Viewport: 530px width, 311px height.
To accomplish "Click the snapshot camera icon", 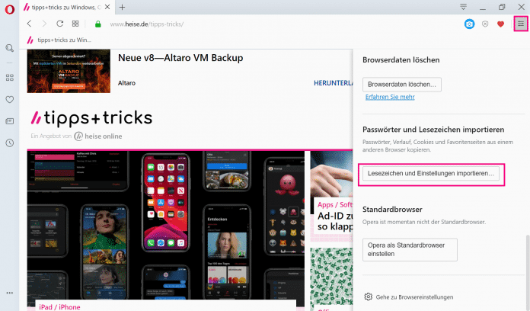I will 470,24.
